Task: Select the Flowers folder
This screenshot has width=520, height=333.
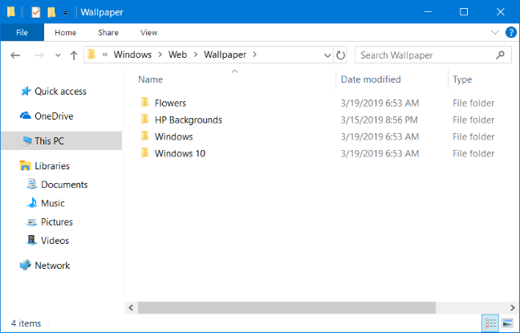Action: [170, 104]
